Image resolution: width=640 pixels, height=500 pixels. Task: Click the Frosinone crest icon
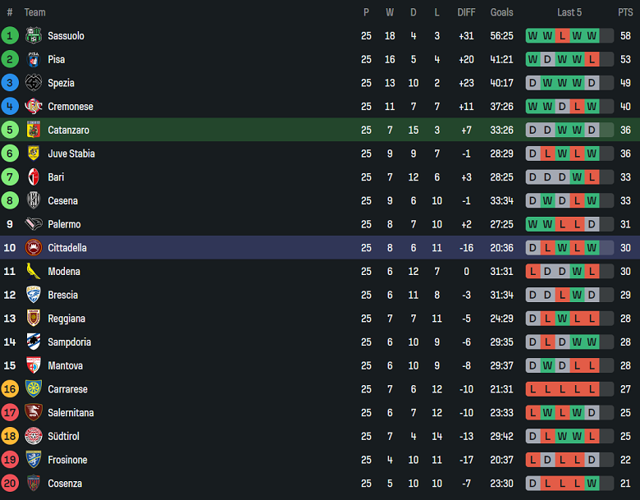(34, 460)
